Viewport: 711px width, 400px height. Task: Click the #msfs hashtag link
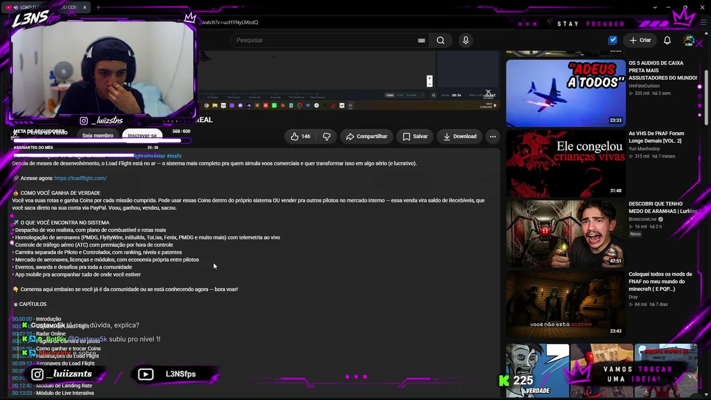pyautogui.click(x=174, y=156)
